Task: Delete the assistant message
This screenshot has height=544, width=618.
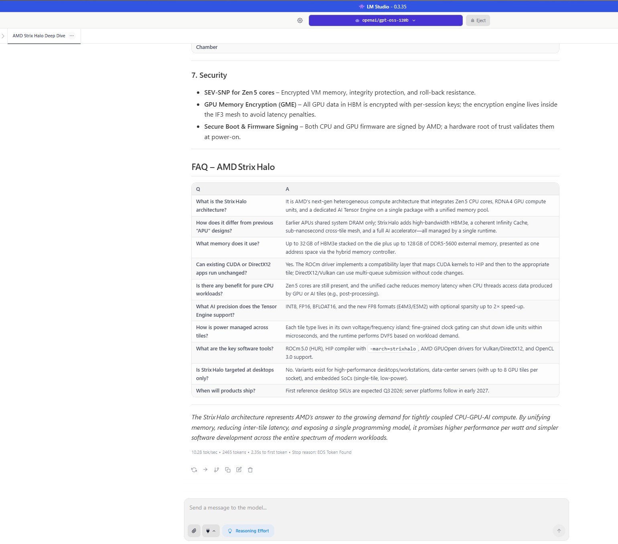Action: coord(250,470)
